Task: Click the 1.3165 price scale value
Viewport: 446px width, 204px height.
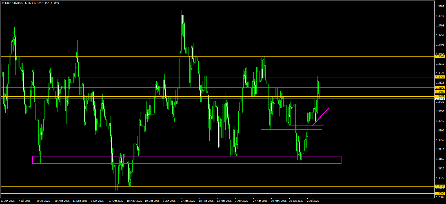Action: pyautogui.click(x=440, y=159)
